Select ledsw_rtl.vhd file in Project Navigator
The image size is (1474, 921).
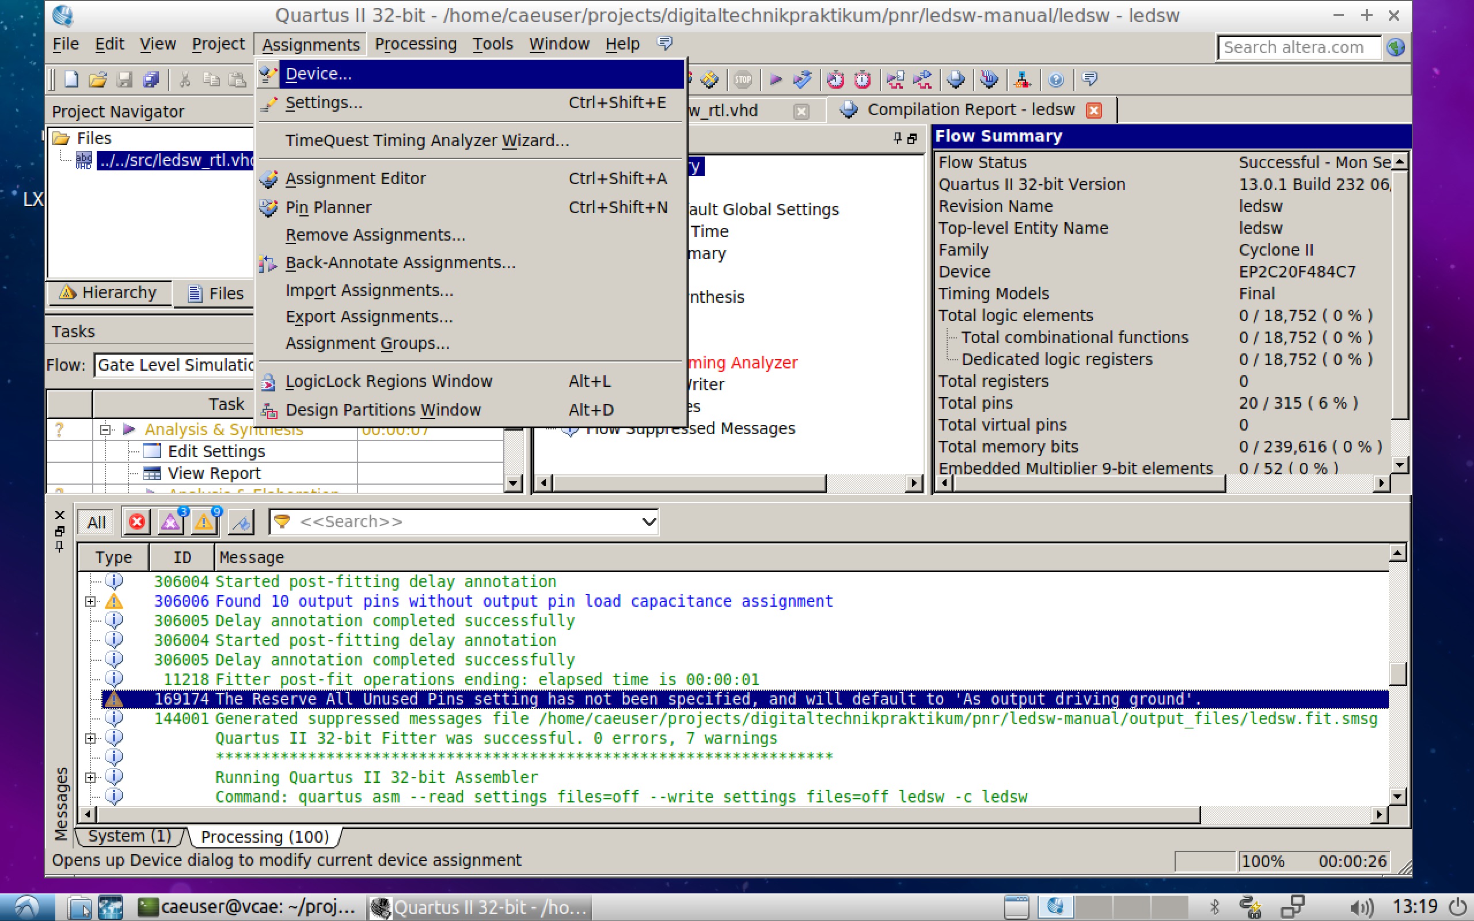tap(176, 160)
